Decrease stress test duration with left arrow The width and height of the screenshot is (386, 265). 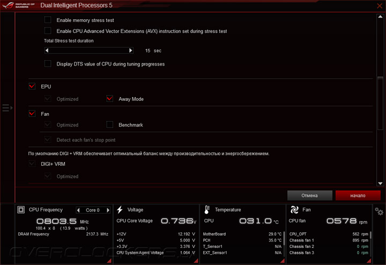tap(47, 50)
